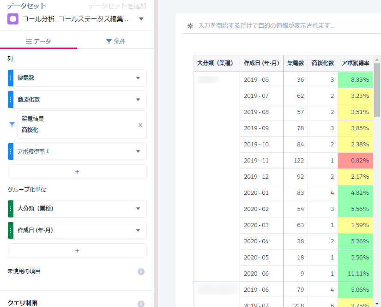This screenshot has height=307, width=381.
Task: Switch to the 条件 tab
Action: [115, 41]
